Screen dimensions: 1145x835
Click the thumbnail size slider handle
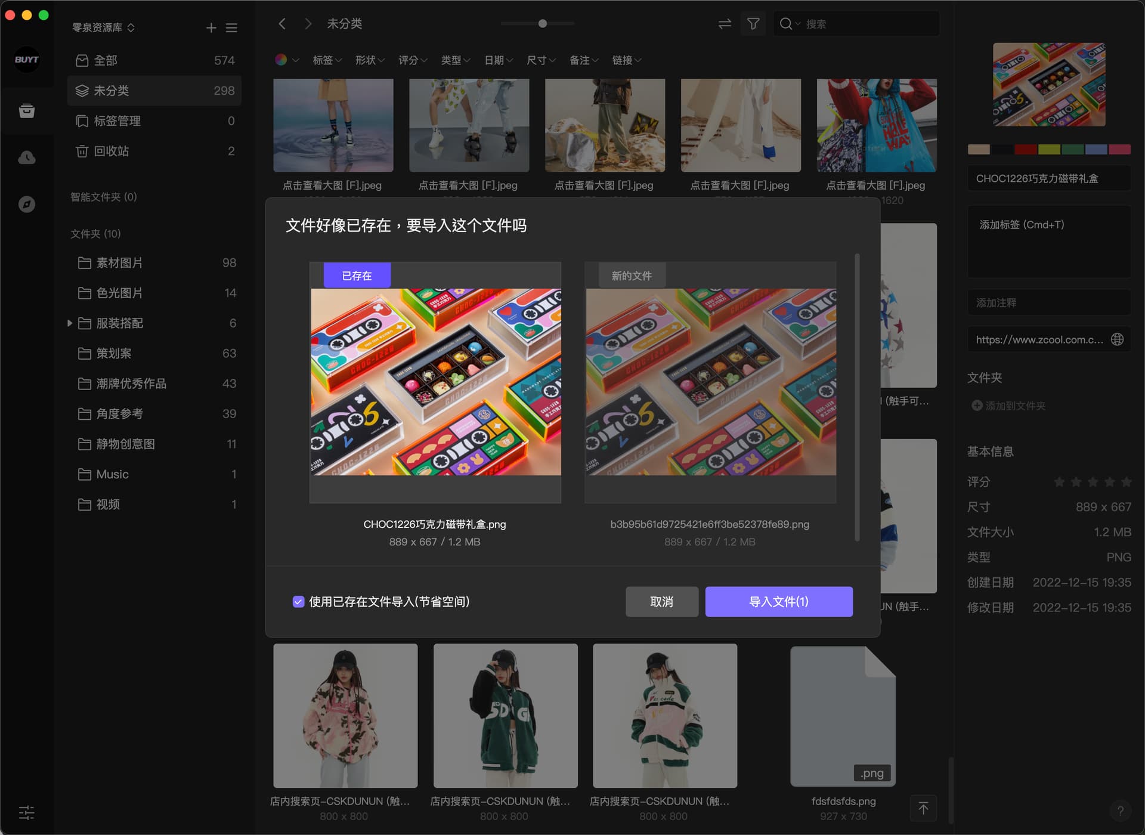pyautogui.click(x=542, y=24)
